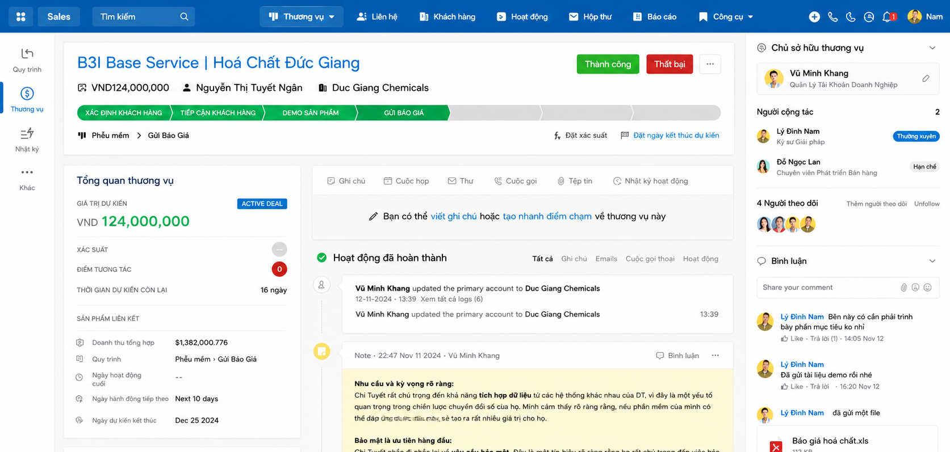The image size is (950, 452).
Task: Filter completed activities by Emails
Action: (x=606, y=259)
